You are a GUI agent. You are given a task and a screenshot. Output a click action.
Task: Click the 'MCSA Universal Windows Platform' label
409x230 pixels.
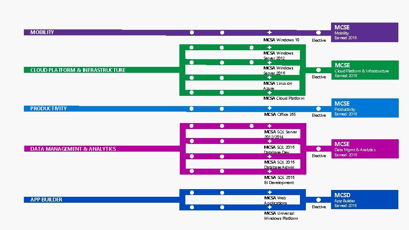tap(281, 216)
